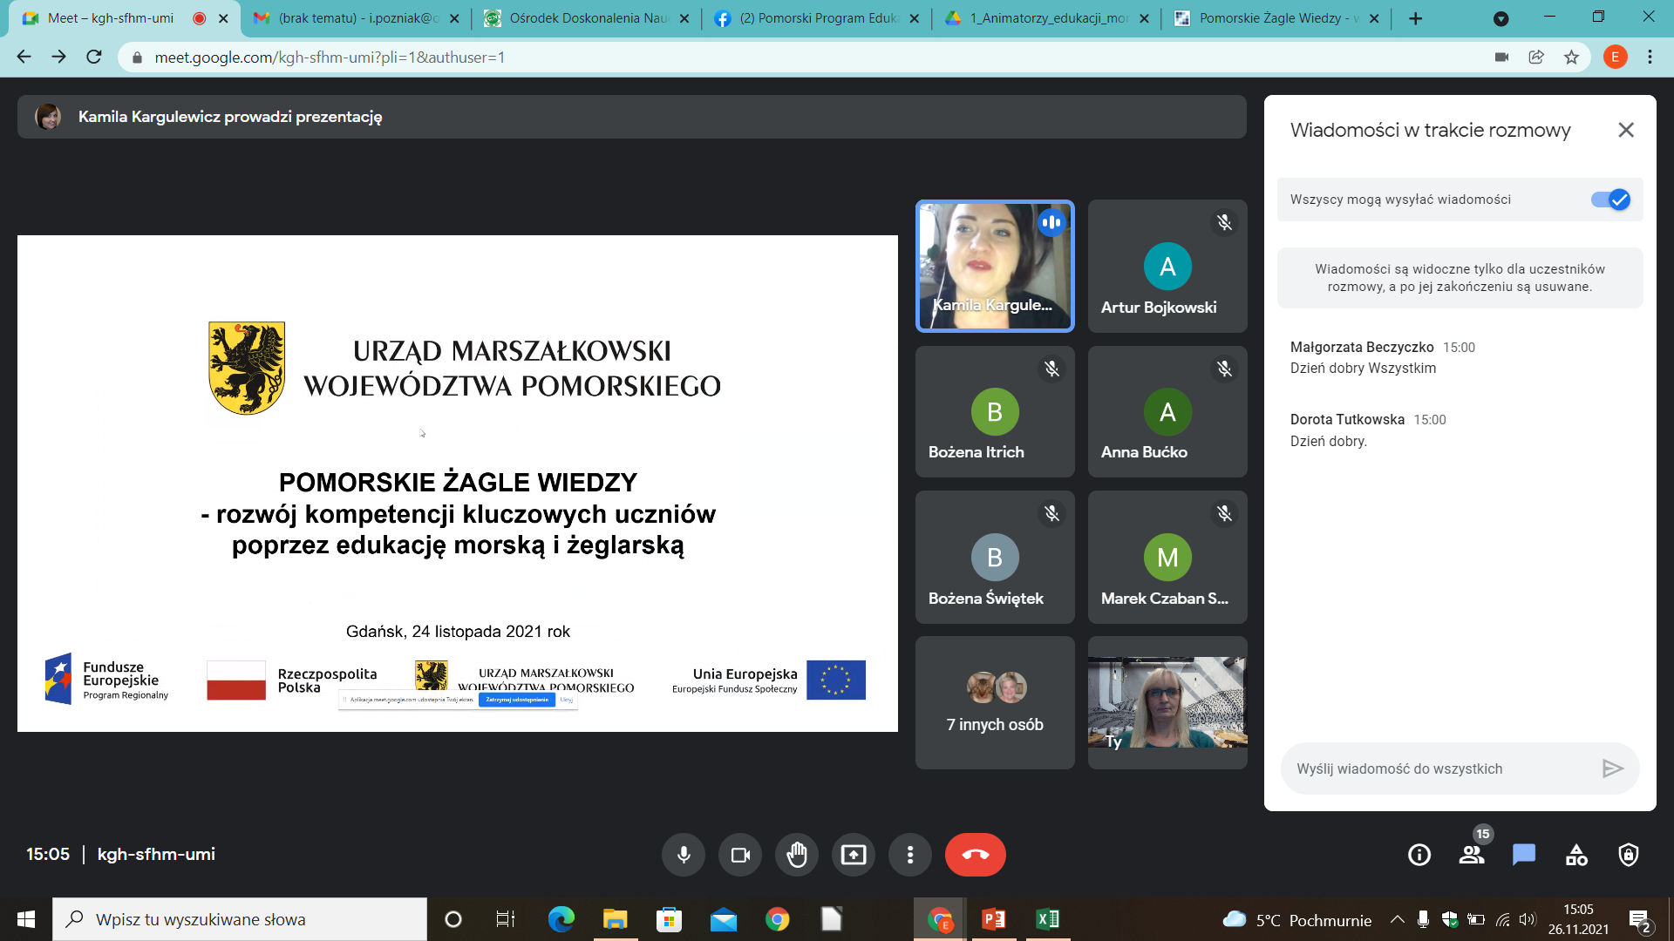Viewport: 1674px width, 941px height.
Task: Toggle the 'Wszyscy mogą wysyłać wiadomości' switch
Action: click(1609, 200)
